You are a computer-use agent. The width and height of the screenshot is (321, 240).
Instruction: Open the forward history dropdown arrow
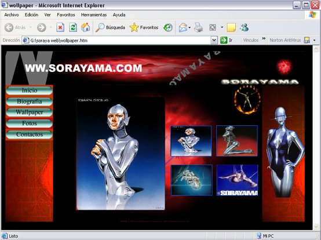[x=51, y=27]
